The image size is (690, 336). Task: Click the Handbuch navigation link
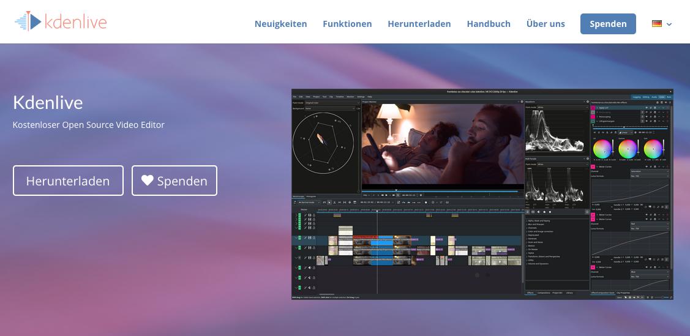pyautogui.click(x=489, y=24)
